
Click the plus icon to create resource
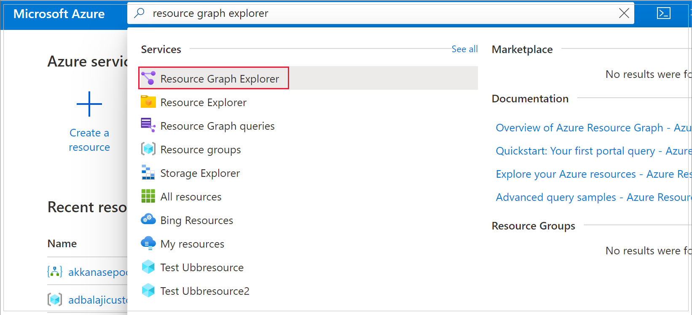89,104
